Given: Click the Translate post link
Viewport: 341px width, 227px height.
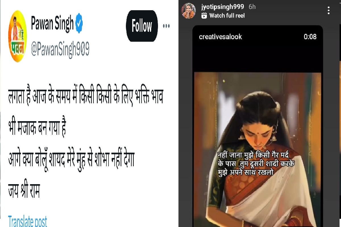Looking at the screenshot, I should click(28, 221).
